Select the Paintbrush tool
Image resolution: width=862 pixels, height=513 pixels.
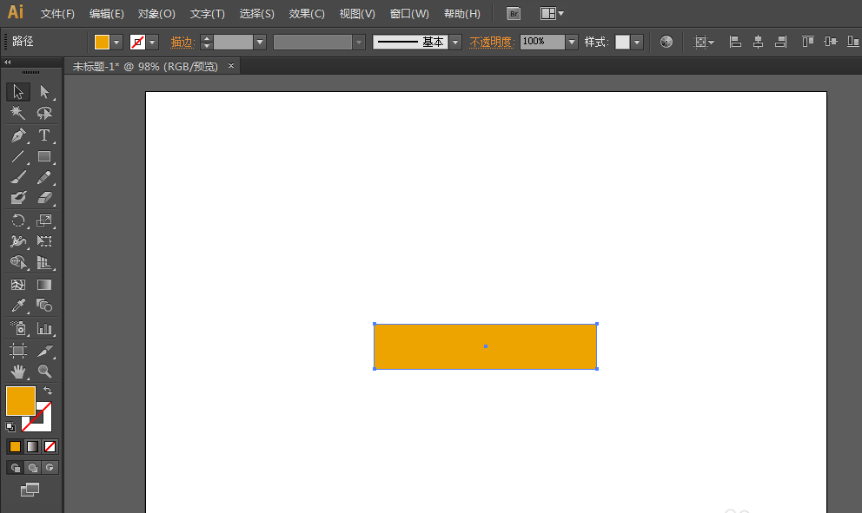click(18, 177)
